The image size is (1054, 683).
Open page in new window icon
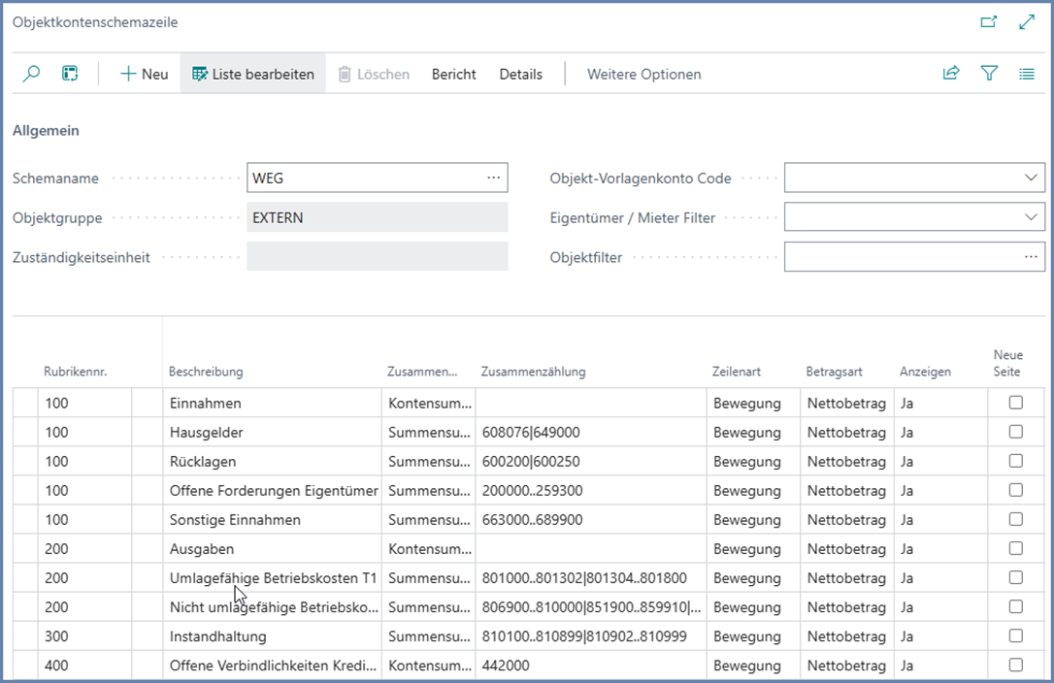tap(989, 21)
